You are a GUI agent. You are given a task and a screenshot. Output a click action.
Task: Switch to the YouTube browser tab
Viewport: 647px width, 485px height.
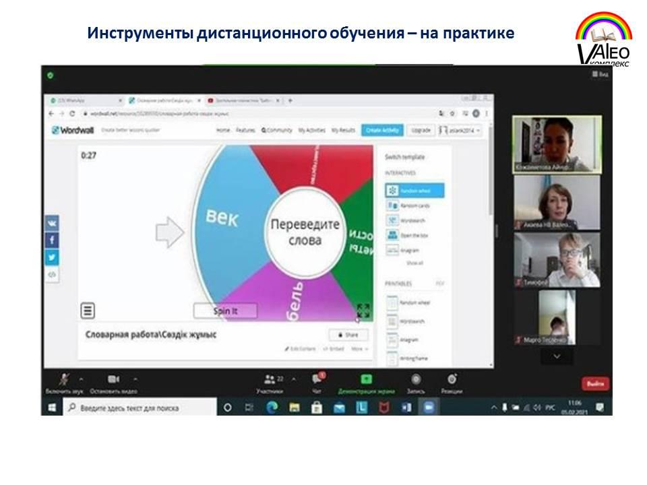245,100
